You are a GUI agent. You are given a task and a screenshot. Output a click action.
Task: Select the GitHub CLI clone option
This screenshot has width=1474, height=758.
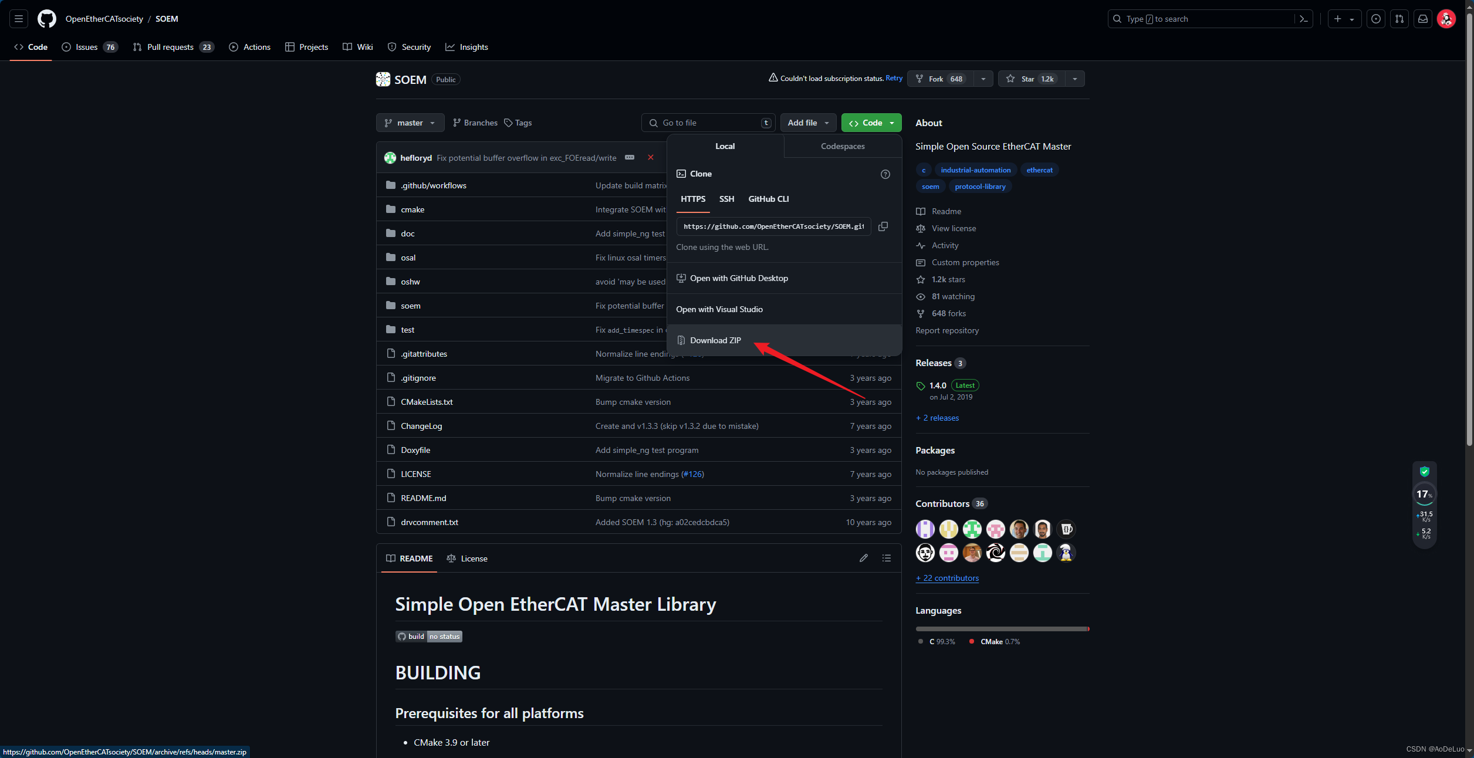769,199
